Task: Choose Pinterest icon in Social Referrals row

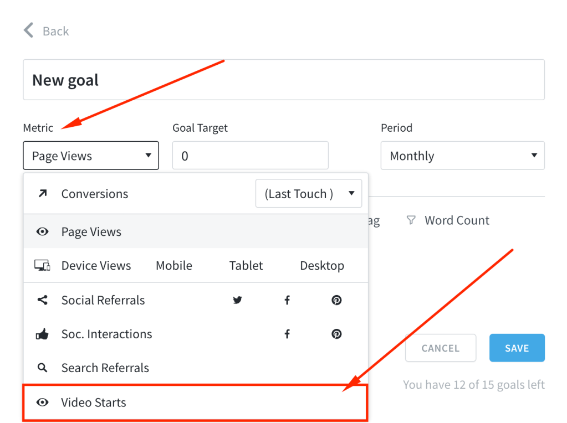Action: 336,300
